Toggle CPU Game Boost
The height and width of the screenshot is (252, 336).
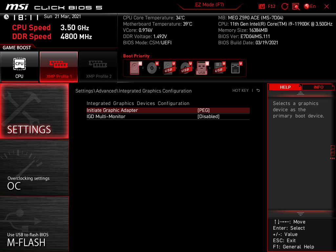[19, 67]
